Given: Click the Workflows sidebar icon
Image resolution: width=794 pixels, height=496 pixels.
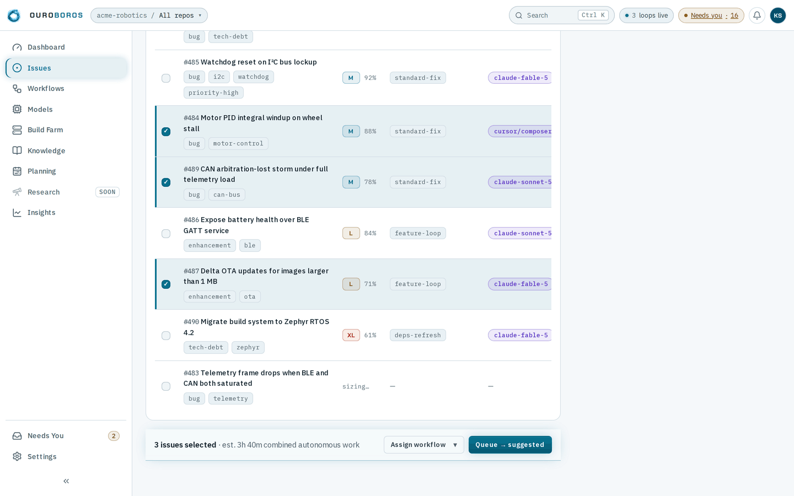Looking at the screenshot, I should [x=17, y=89].
